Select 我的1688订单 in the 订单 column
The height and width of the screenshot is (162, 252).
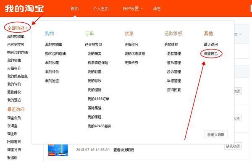[99, 99]
